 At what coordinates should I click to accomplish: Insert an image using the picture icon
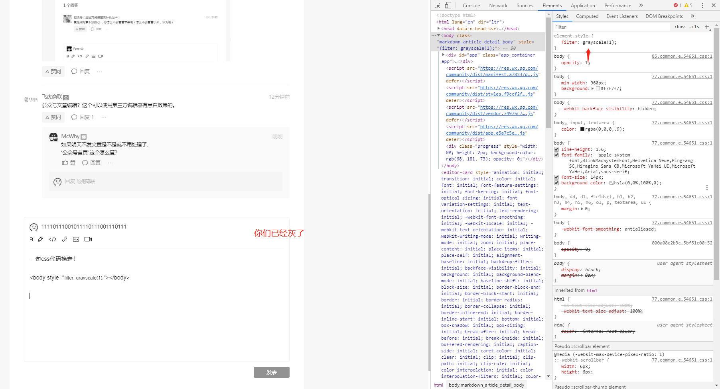coord(76,239)
